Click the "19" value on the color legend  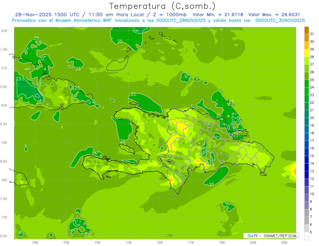[x=312, y=126]
